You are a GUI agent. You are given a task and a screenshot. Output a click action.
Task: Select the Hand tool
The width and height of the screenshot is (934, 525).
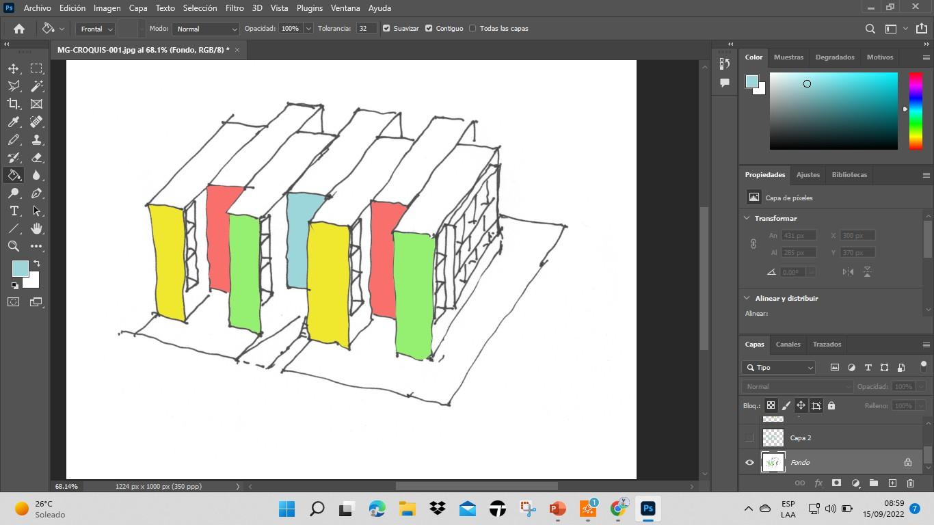pos(37,228)
